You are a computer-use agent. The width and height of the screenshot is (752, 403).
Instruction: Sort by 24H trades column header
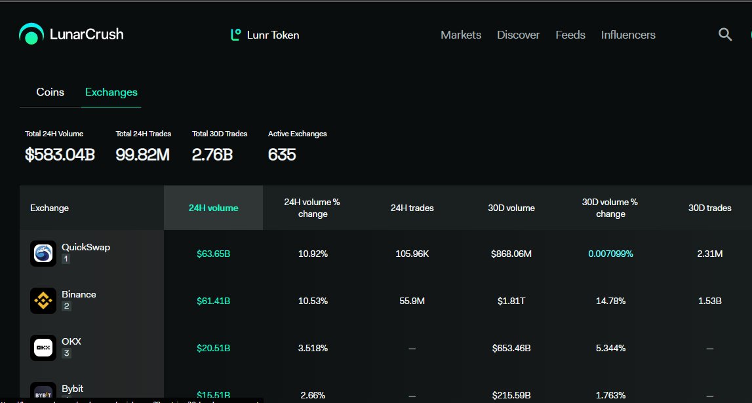tap(412, 208)
